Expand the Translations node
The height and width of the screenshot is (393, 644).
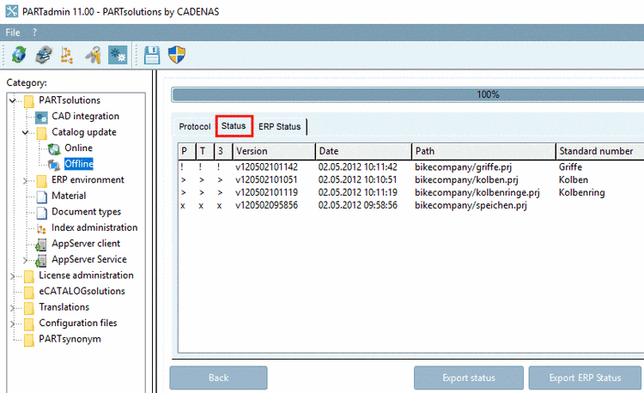(13, 308)
